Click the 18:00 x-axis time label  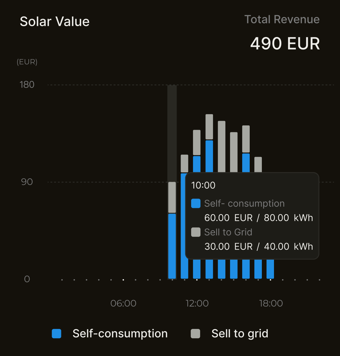271,303
